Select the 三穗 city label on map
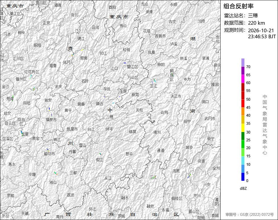The image size is (278, 220). (110, 117)
